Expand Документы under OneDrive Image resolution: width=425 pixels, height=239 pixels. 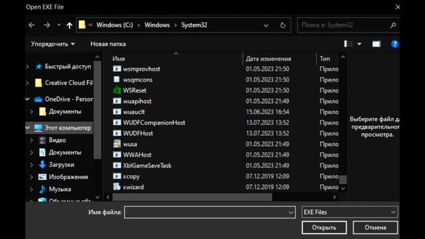[x=32, y=112]
